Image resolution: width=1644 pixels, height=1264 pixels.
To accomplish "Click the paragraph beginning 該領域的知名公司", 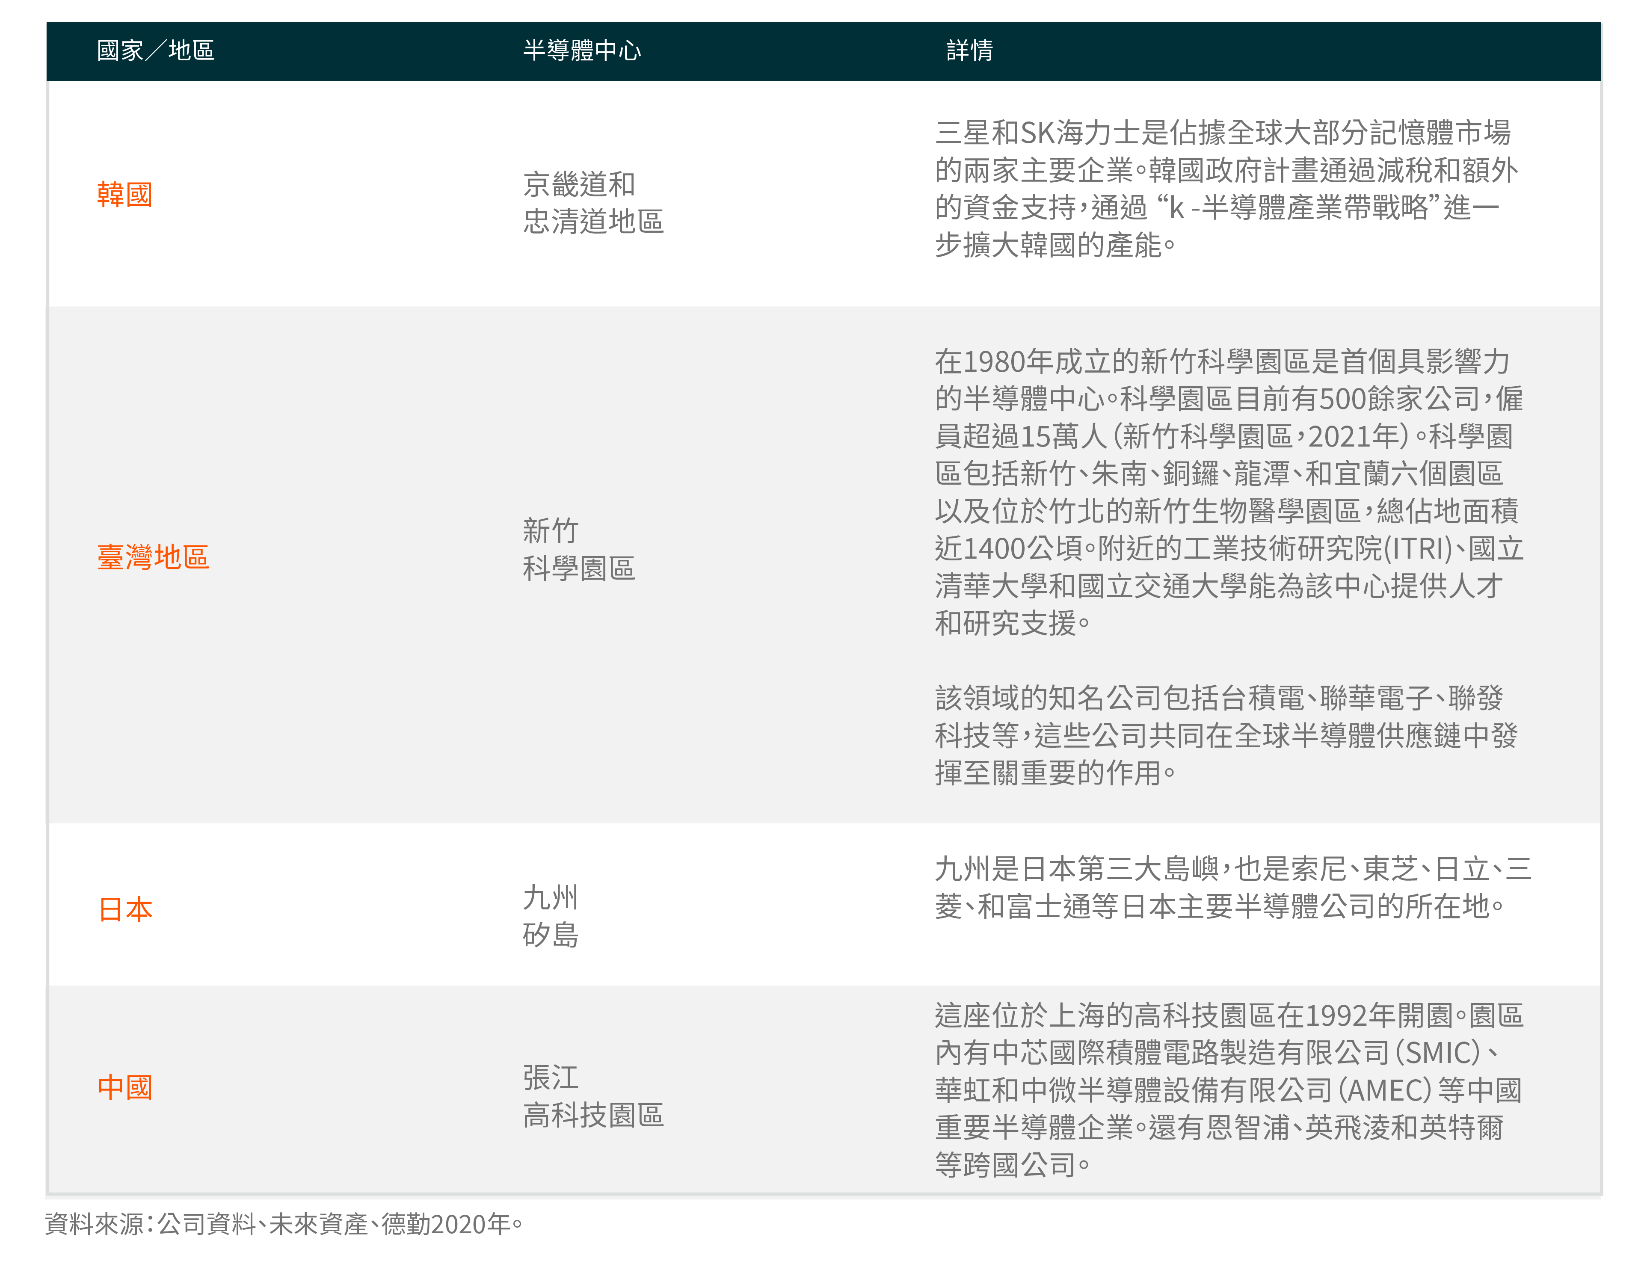I will click(x=1226, y=735).
